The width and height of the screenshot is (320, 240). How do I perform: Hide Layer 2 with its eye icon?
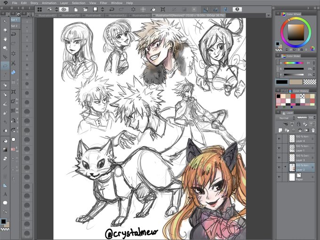point(279,168)
